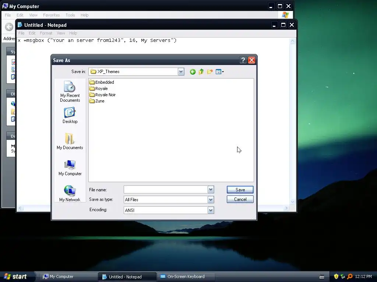377x282 pixels.
Task: Select My Computer in places bar
Action: tap(70, 168)
